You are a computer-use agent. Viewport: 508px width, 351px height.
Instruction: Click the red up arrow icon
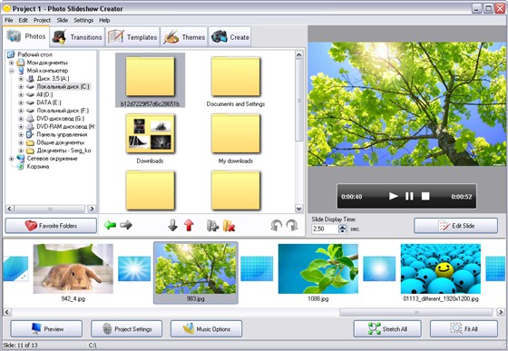point(189,225)
